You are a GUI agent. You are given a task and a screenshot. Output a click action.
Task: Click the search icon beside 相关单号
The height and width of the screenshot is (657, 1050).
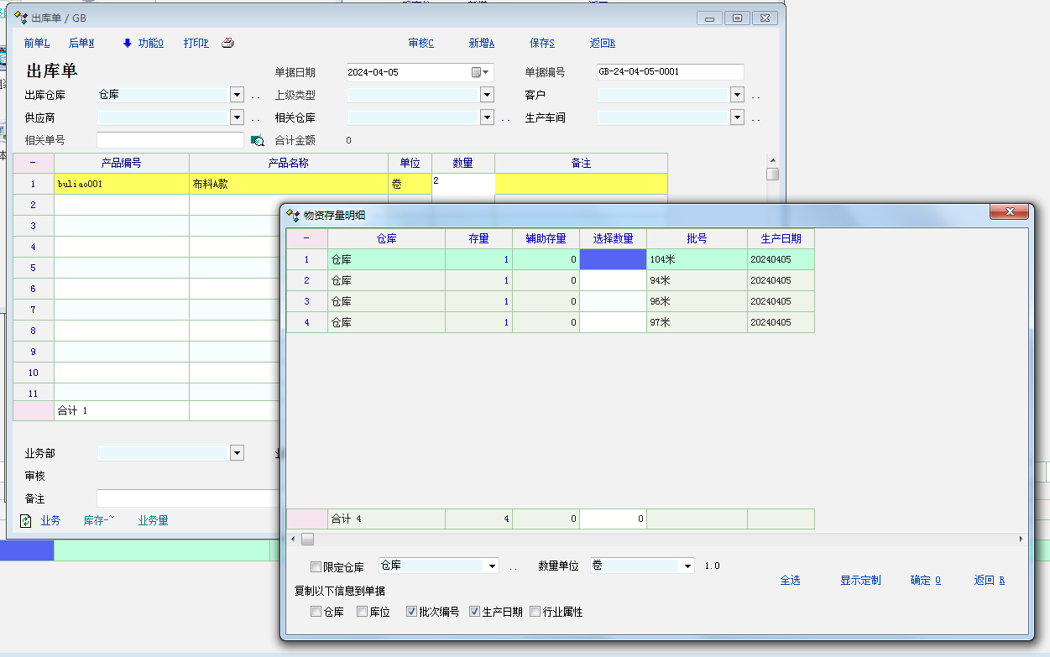coord(258,141)
